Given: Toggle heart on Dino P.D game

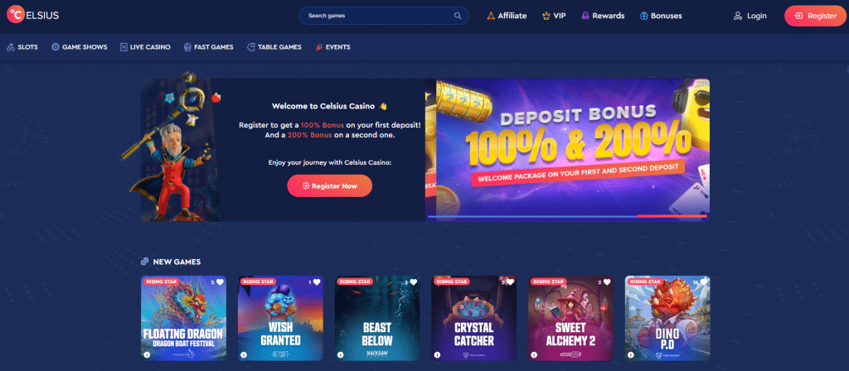Looking at the screenshot, I should pos(703,282).
